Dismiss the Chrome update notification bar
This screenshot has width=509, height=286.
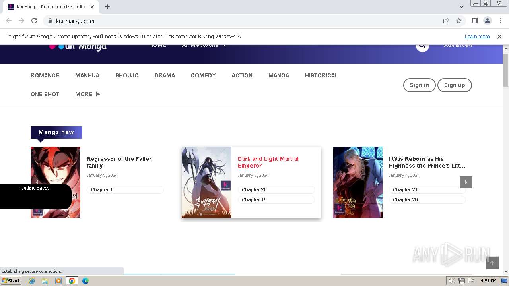click(499, 36)
